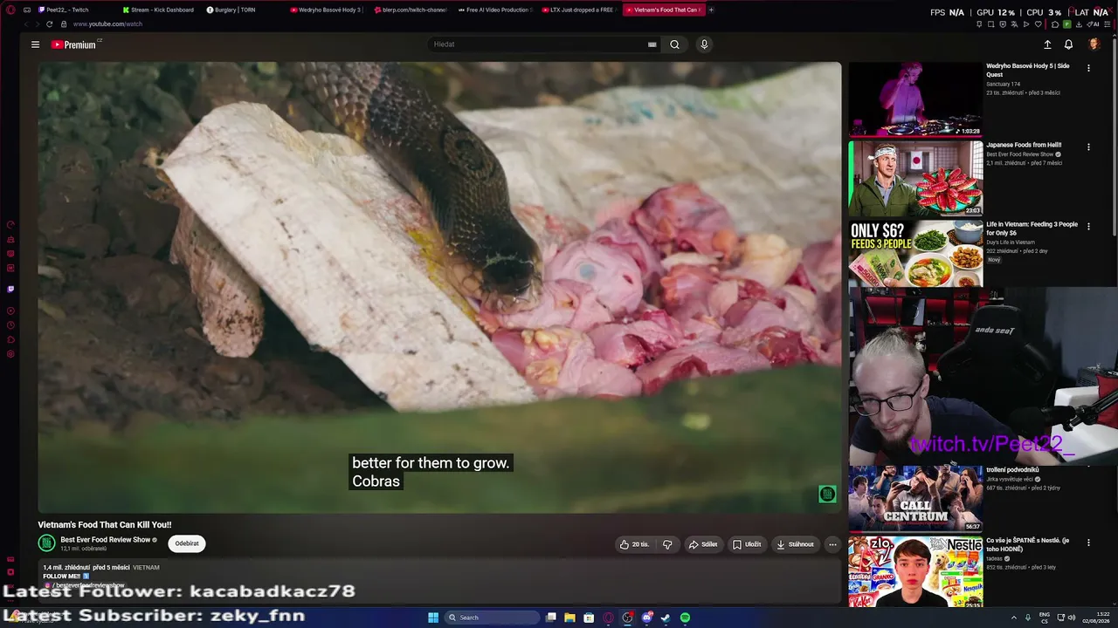Open the YouTube guide hamburger menu
Viewport: 1118px width, 628px height.
click(x=35, y=44)
